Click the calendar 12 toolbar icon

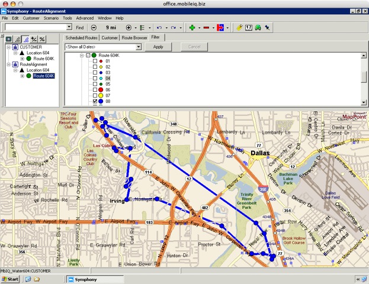pyautogui.click(x=249, y=27)
